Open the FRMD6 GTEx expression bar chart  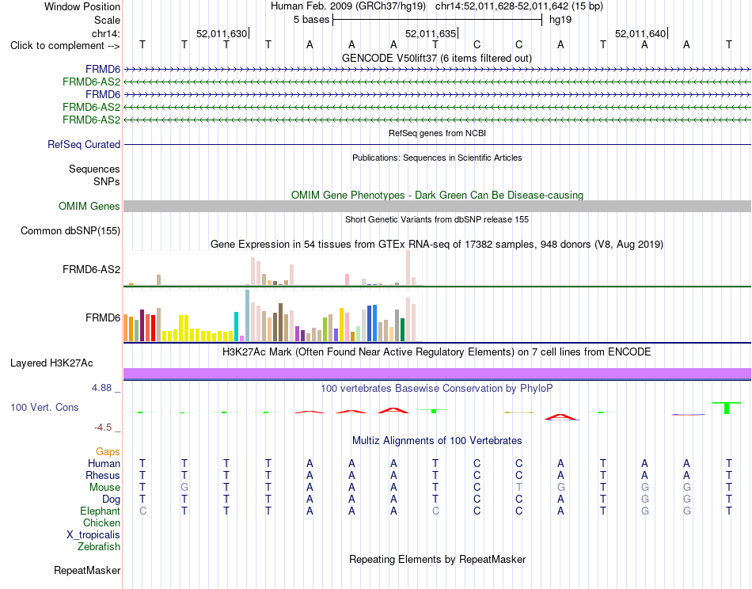click(x=273, y=316)
